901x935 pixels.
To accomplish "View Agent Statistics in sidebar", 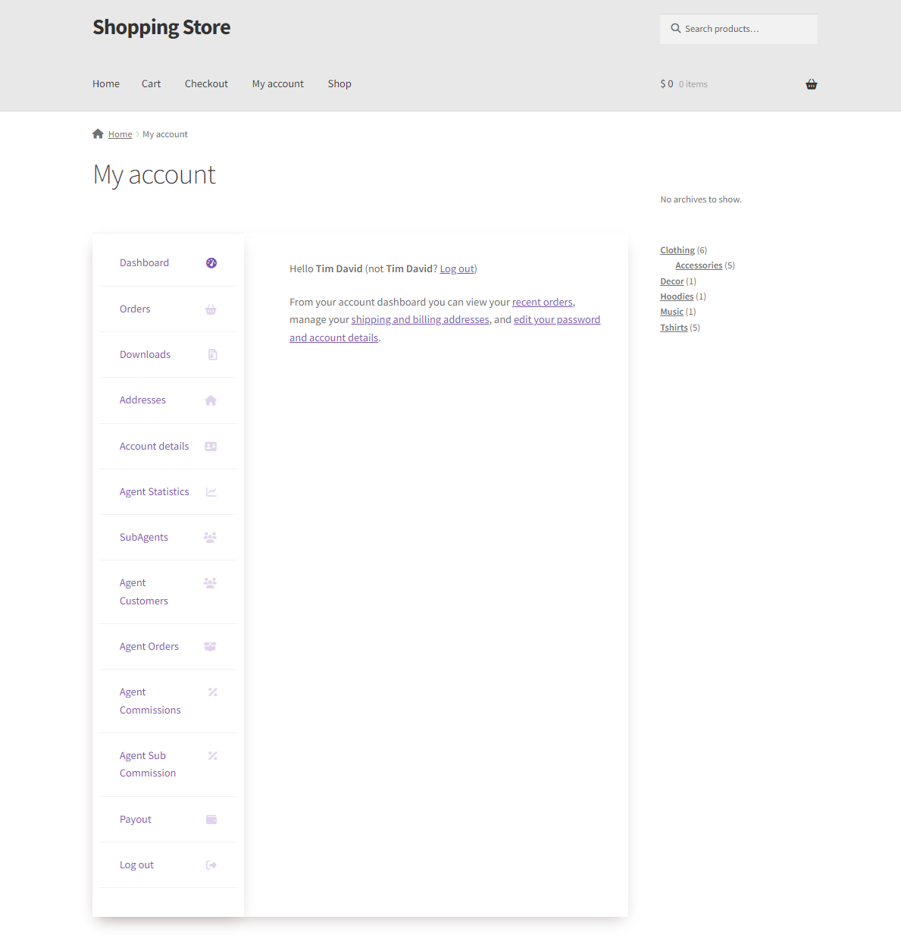I will click(x=168, y=492).
